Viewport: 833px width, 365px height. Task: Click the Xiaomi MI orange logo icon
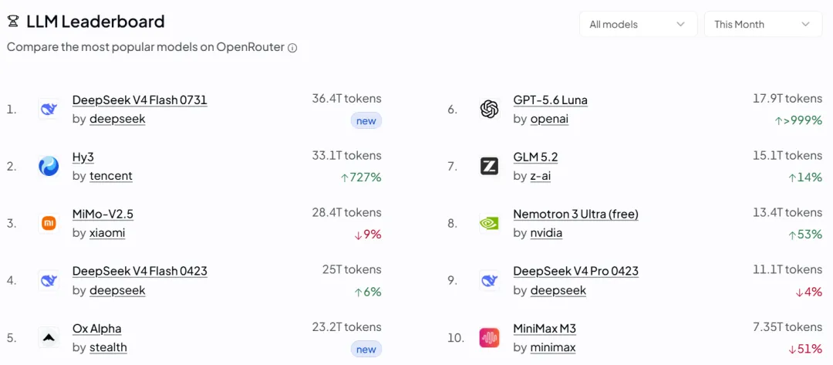tap(49, 224)
